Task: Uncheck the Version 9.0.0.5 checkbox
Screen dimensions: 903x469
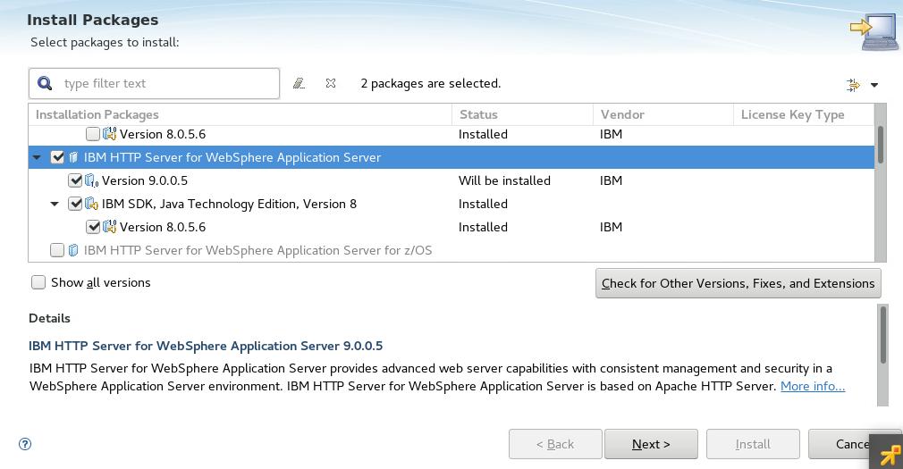Action: (x=75, y=180)
